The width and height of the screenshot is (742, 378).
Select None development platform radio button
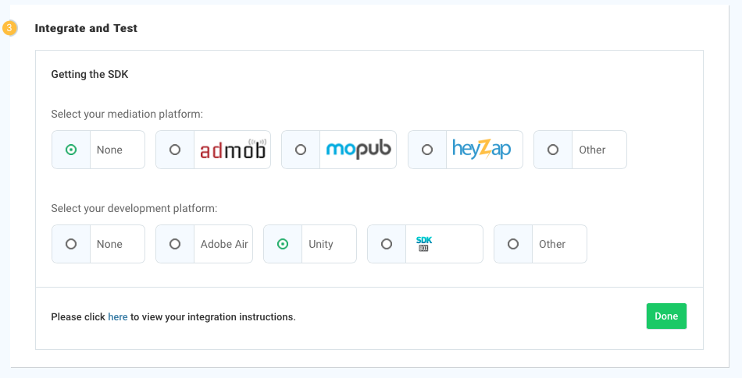coord(71,244)
